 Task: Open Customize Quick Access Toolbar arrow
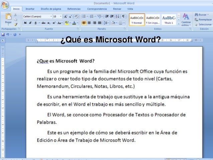pyautogui.click(x=20, y=35)
